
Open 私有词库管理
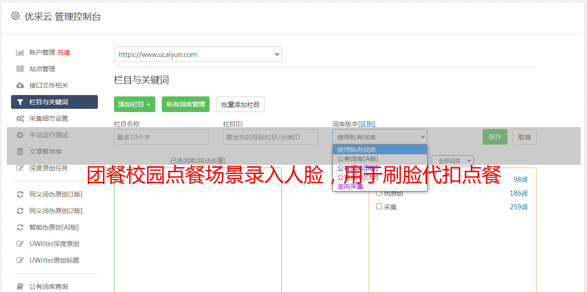[x=186, y=104]
